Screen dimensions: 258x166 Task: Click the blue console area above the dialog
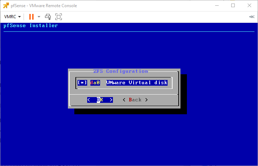129,50
